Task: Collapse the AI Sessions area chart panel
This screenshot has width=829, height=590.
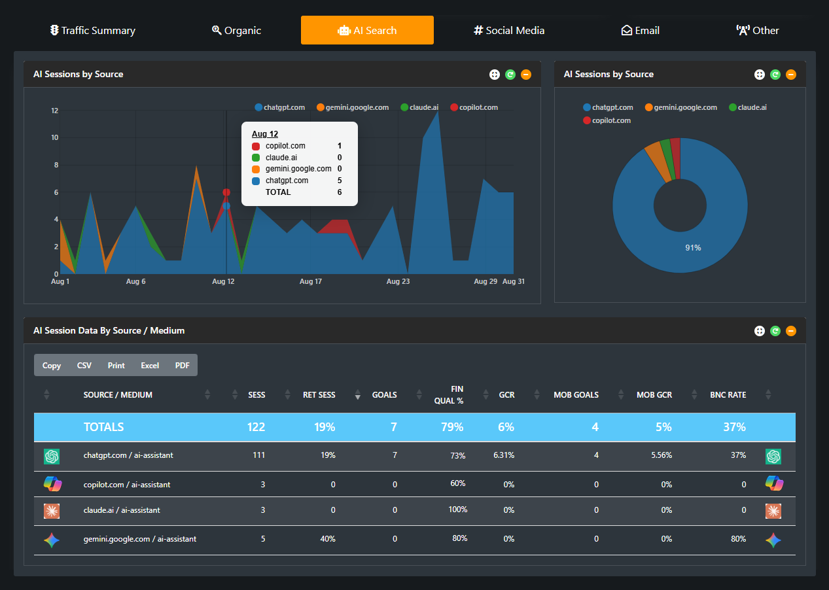Action: click(526, 75)
